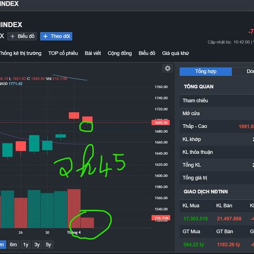Click KL Bán value 21.497.888
Image resolution: width=254 pixels, height=254 pixels.
(x=229, y=219)
